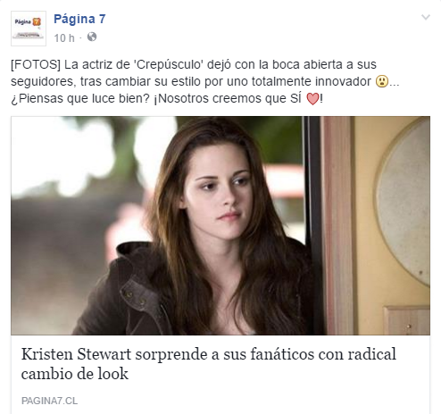
Task: Click the red heart emoji
Action: [x=312, y=98]
